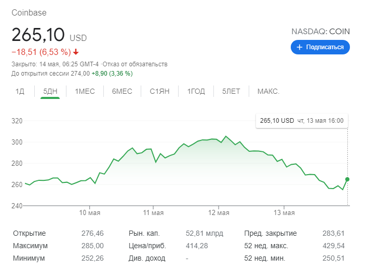Image resolution: width=365 pixels, height=271 pixels.
Task: Click the red down arrow icon
Action: pos(76,52)
